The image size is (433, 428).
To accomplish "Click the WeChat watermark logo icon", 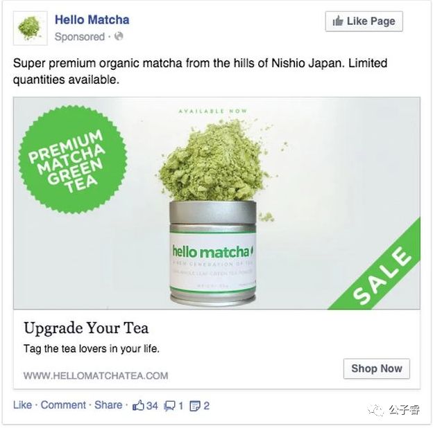I will pyautogui.click(x=376, y=411).
